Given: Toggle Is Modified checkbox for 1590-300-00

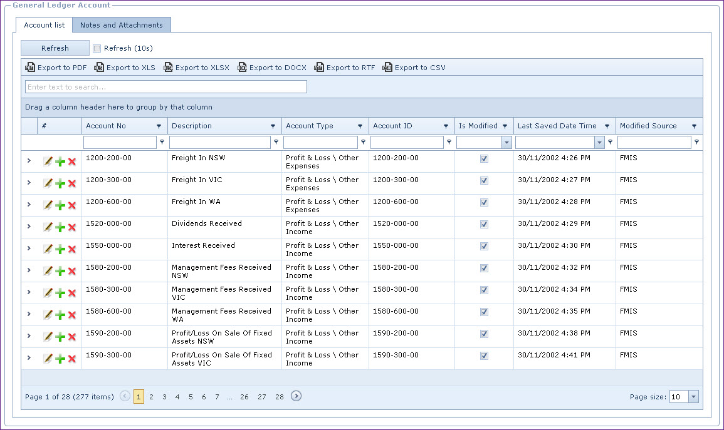Looking at the screenshot, I should coord(484,356).
